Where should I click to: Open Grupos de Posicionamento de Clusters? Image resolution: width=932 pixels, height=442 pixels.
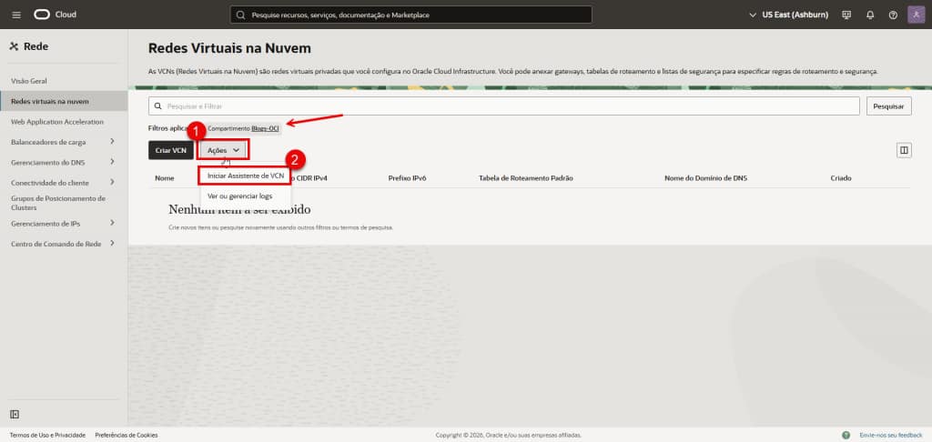click(x=57, y=203)
